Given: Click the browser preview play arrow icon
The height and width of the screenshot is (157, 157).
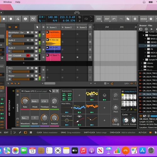Looking at the screenshot, I should [152, 29].
